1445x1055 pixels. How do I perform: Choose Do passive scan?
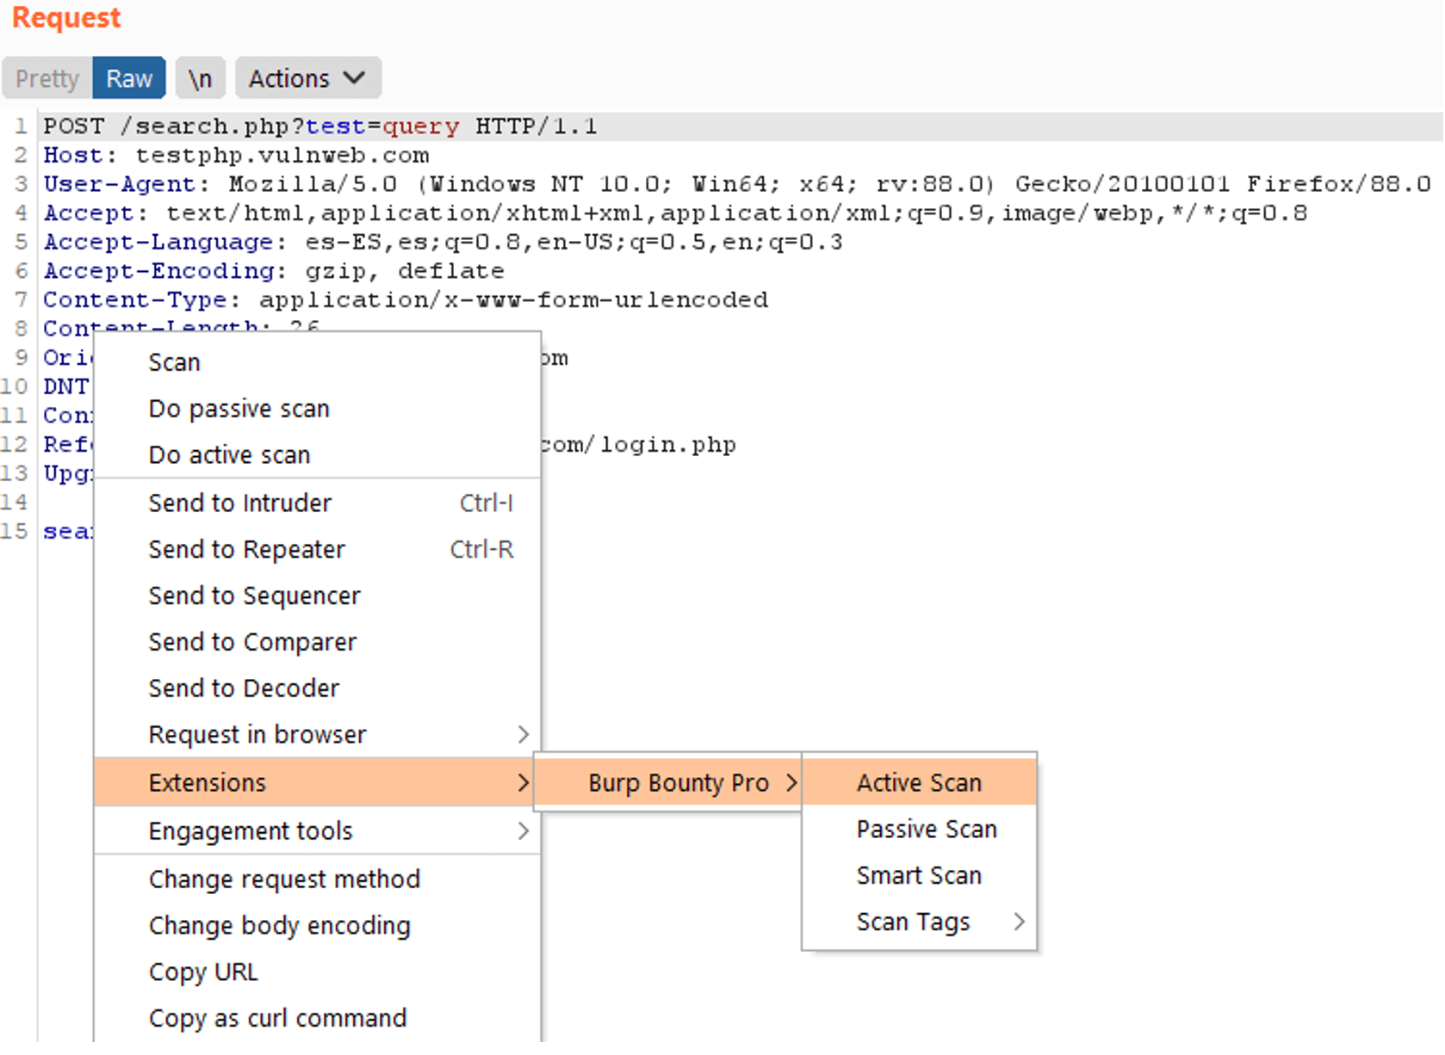[x=239, y=408]
